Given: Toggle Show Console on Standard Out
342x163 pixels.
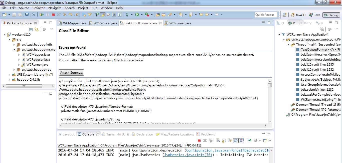Looking at the screenshot, I should click(236, 140).
